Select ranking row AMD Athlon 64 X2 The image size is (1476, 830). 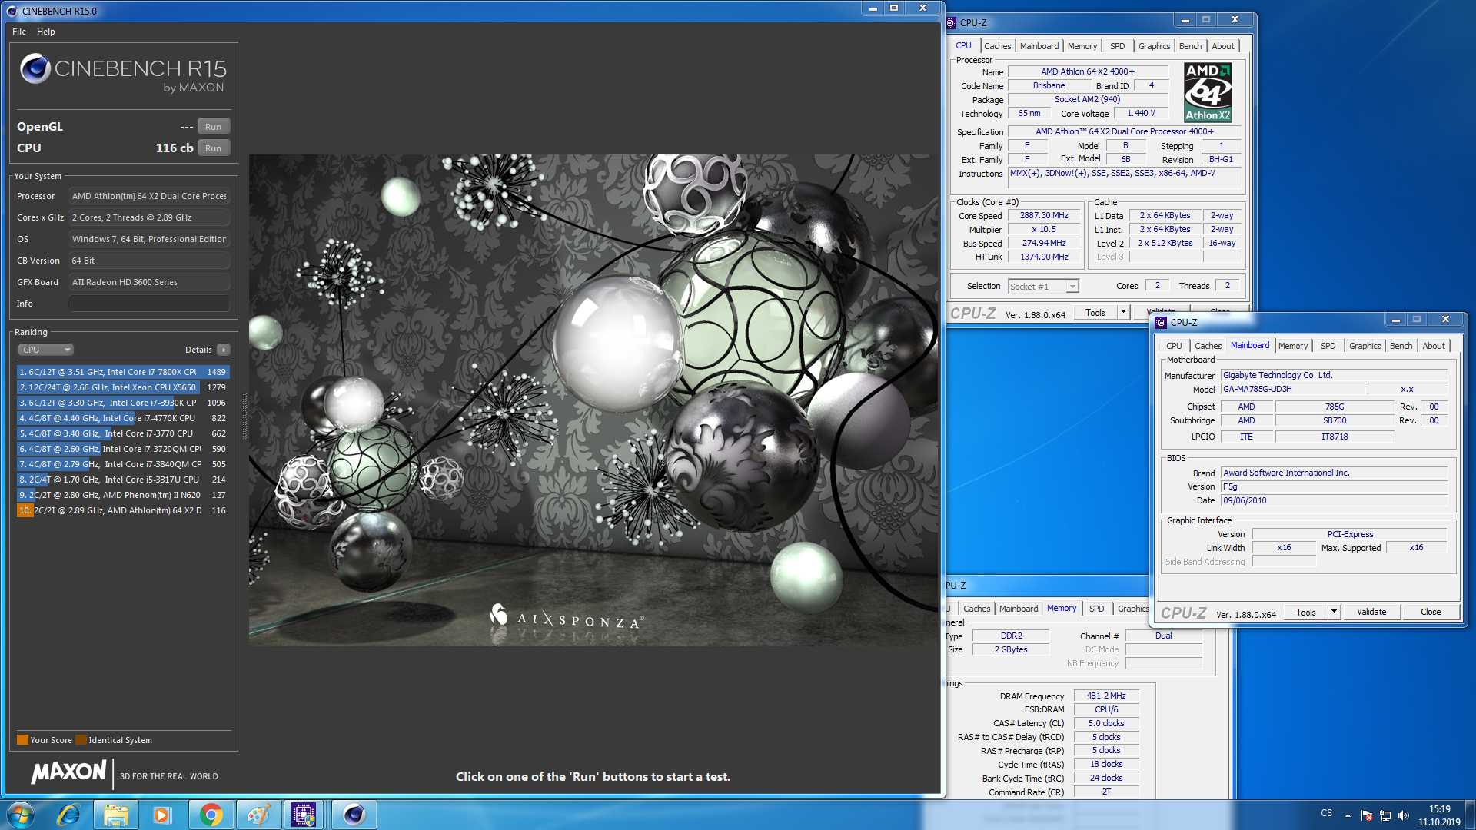(x=123, y=510)
